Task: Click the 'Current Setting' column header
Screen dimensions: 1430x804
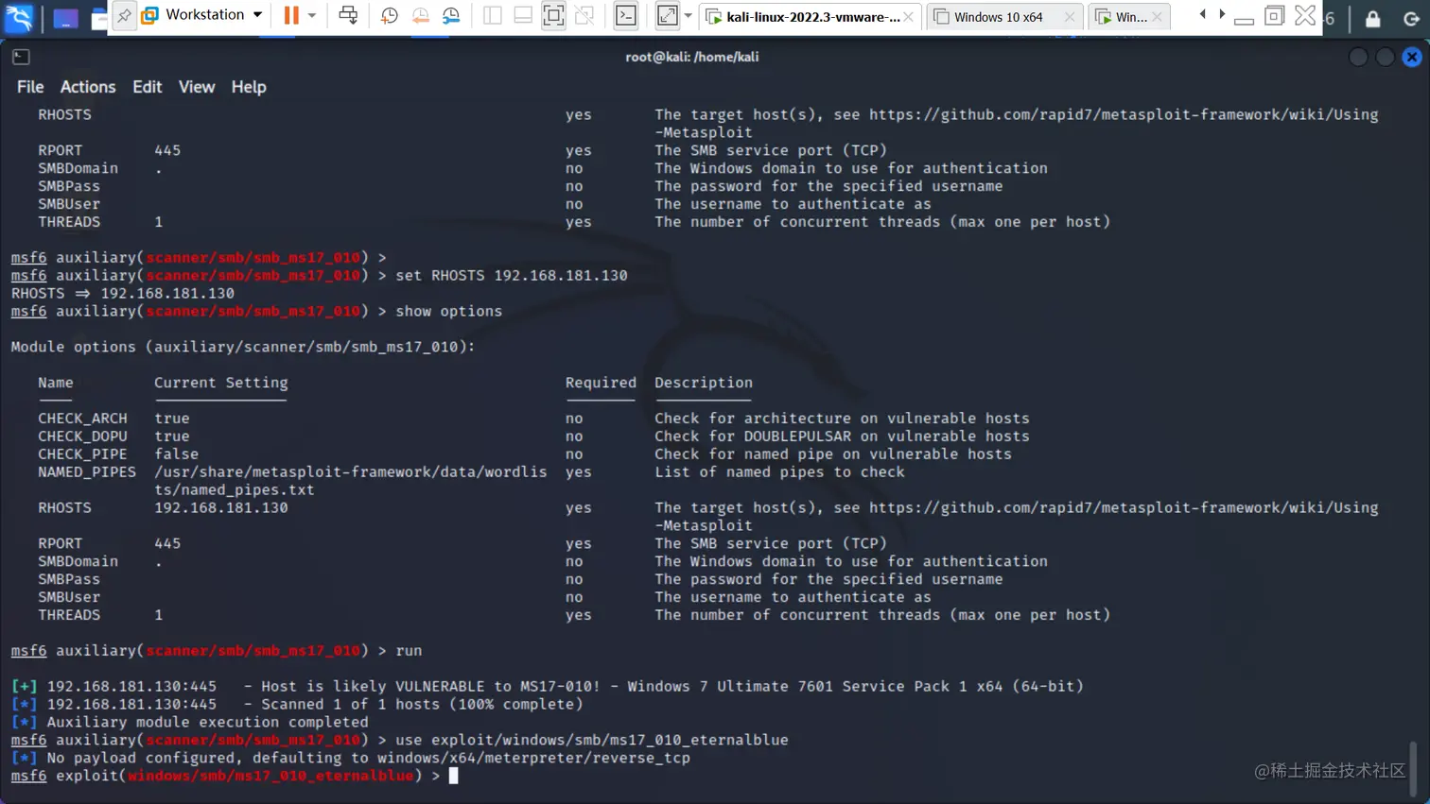Action: (x=221, y=383)
